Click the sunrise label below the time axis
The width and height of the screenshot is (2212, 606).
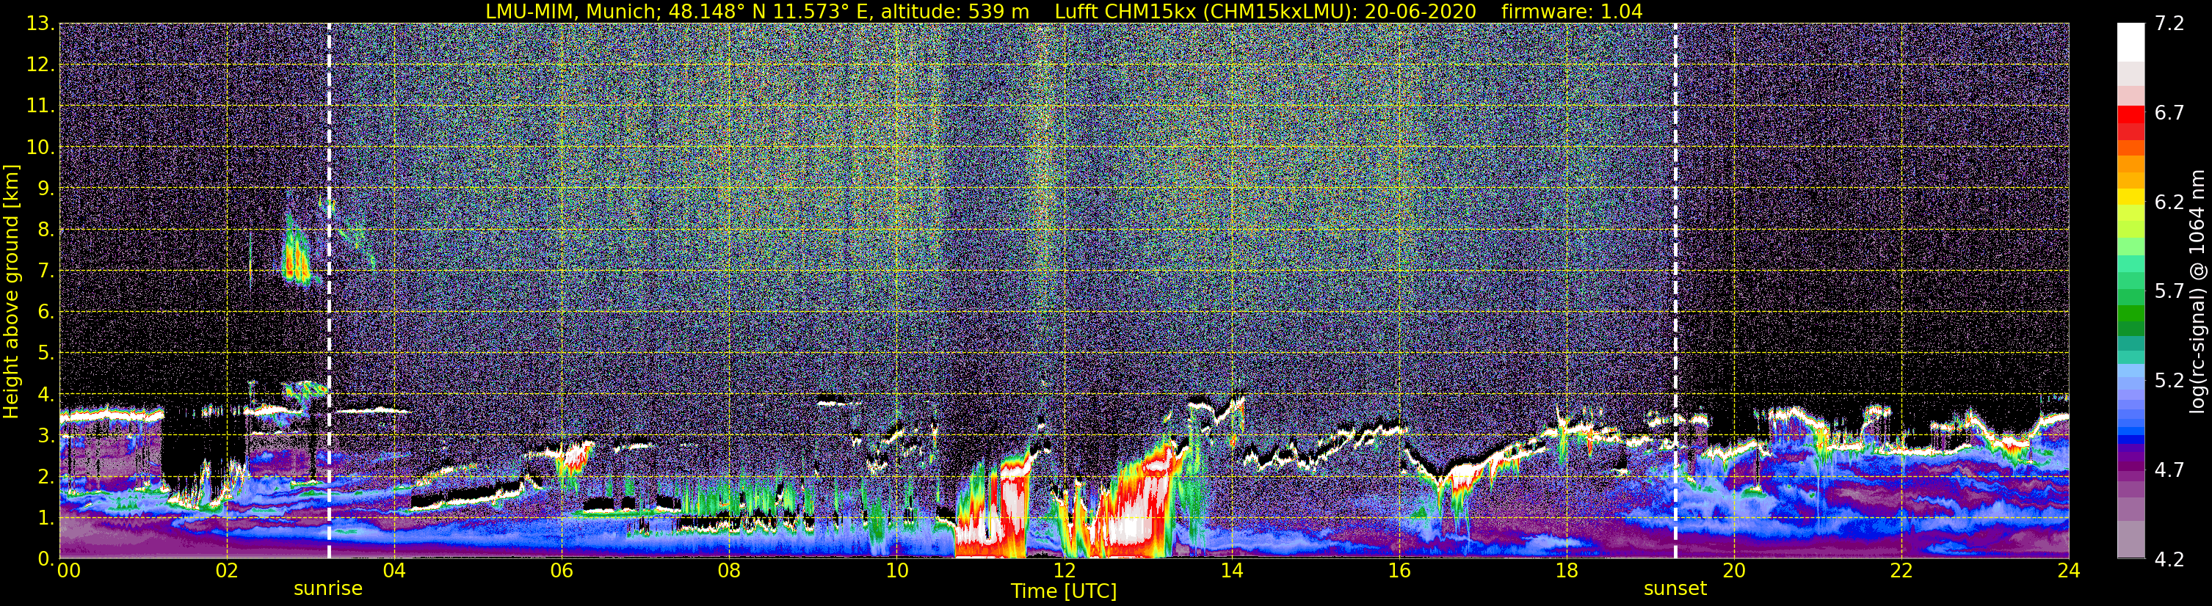pos(328,589)
